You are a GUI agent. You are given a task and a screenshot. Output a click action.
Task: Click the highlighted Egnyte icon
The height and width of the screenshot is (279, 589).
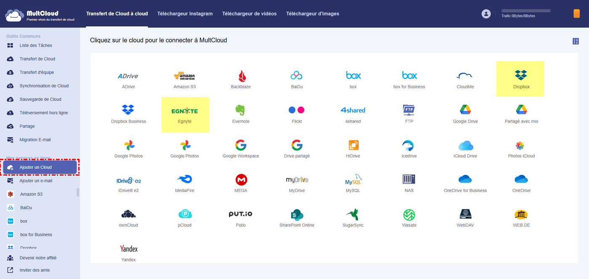tap(184, 111)
